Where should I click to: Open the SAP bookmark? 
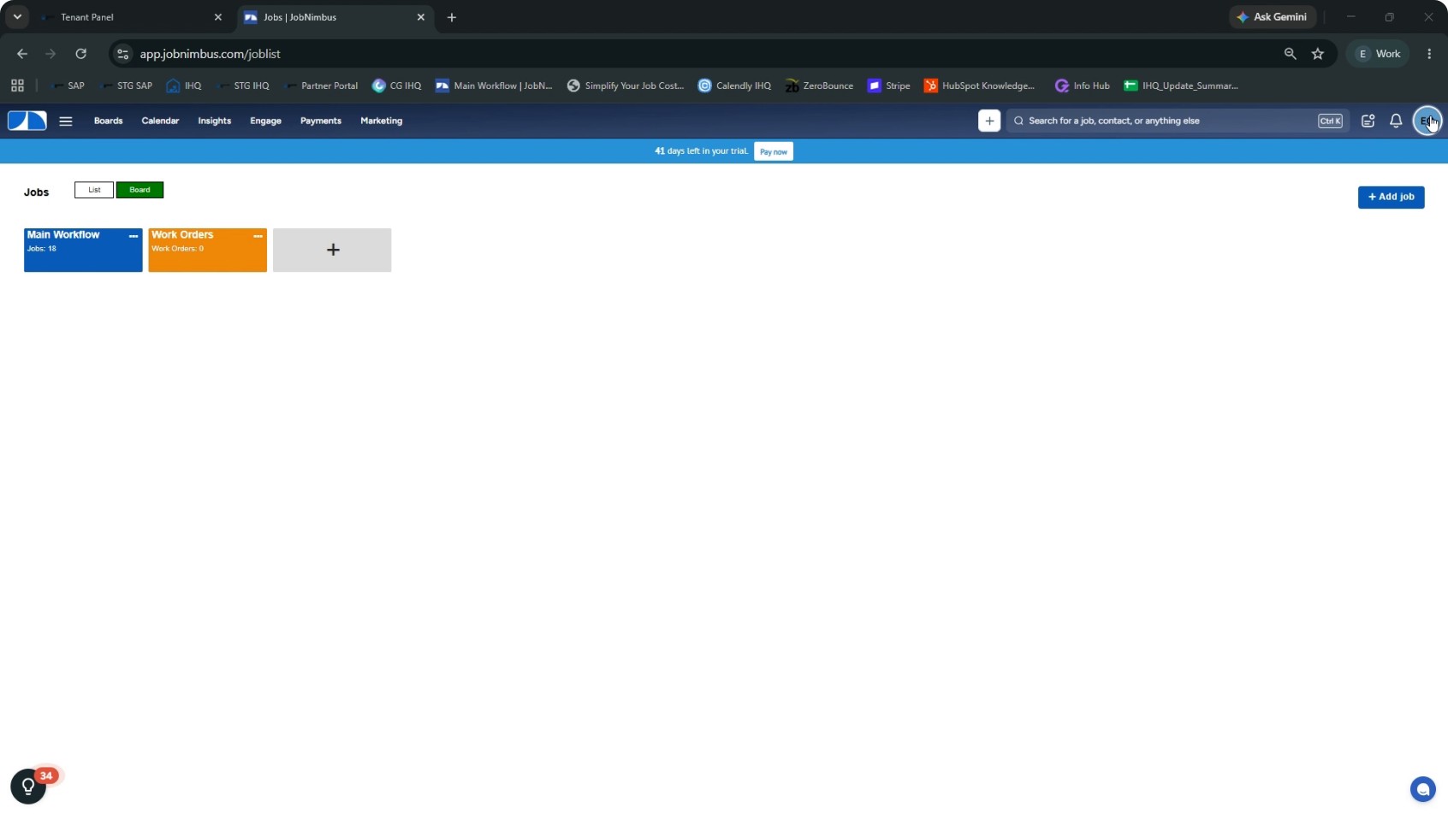coord(68,86)
